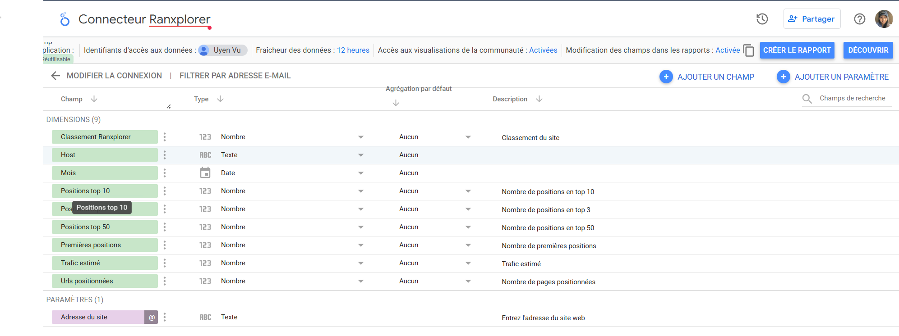This screenshot has width=899, height=336.
Task: Open version history clock icon
Action: [x=762, y=19]
